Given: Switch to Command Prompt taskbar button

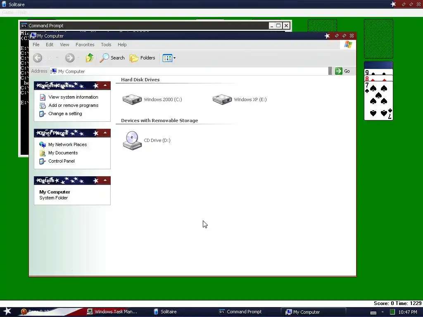Looking at the screenshot, I should tap(240, 312).
